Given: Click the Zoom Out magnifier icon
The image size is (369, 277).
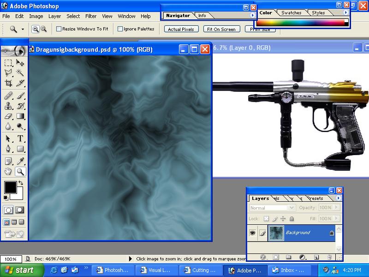Looking at the screenshot, I should (44, 29).
